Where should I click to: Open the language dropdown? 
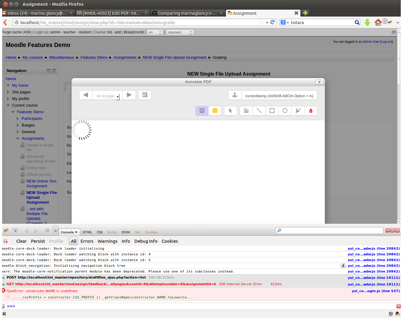[x=155, y=32]
